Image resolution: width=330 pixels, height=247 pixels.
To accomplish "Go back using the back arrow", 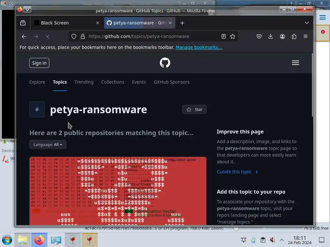I will (24, 37).
